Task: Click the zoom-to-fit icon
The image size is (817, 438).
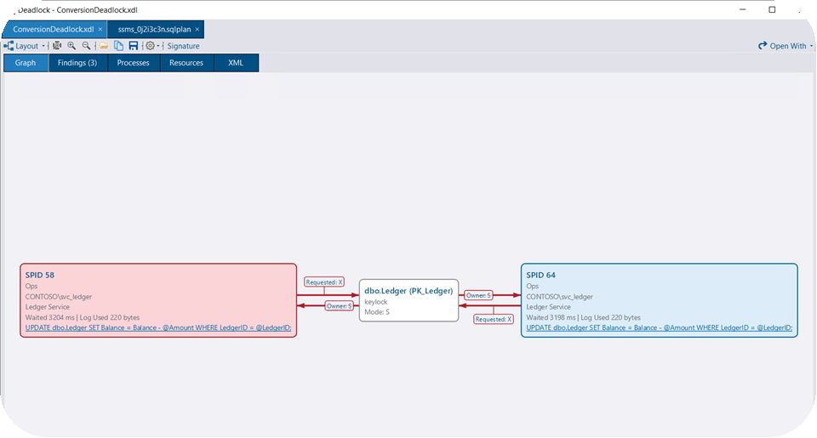Action: tap(57, 46)
